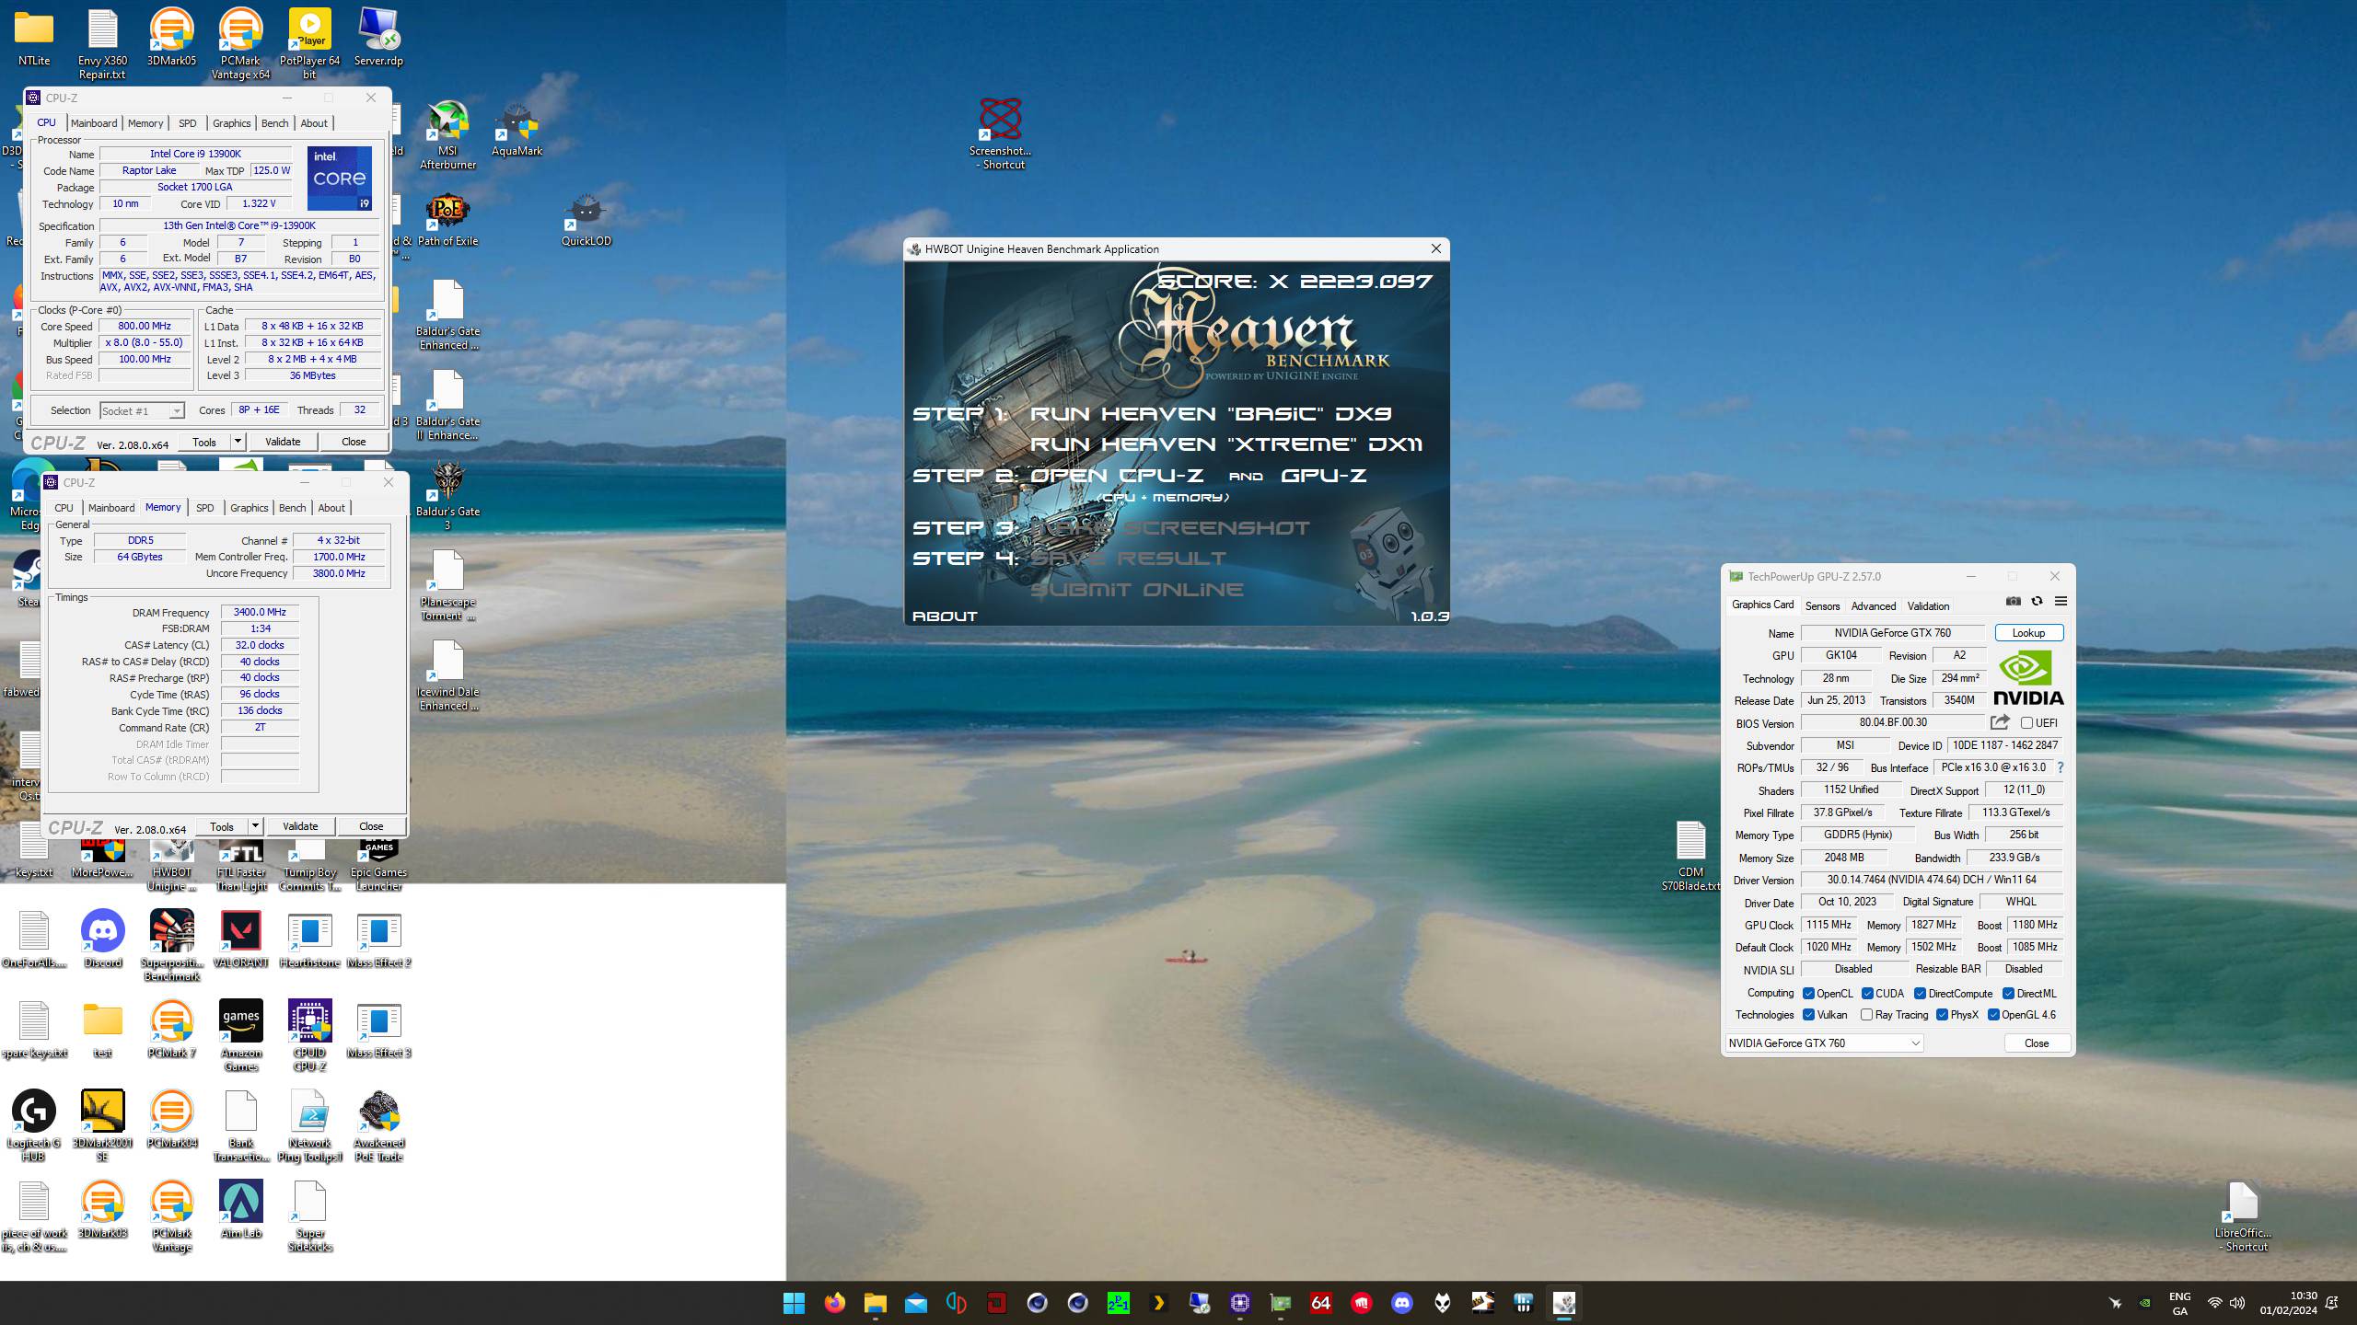Screen dimensions: 2357x1325
Task: Click the Lookup button in GPU-Z
Action: [2028, 633]
